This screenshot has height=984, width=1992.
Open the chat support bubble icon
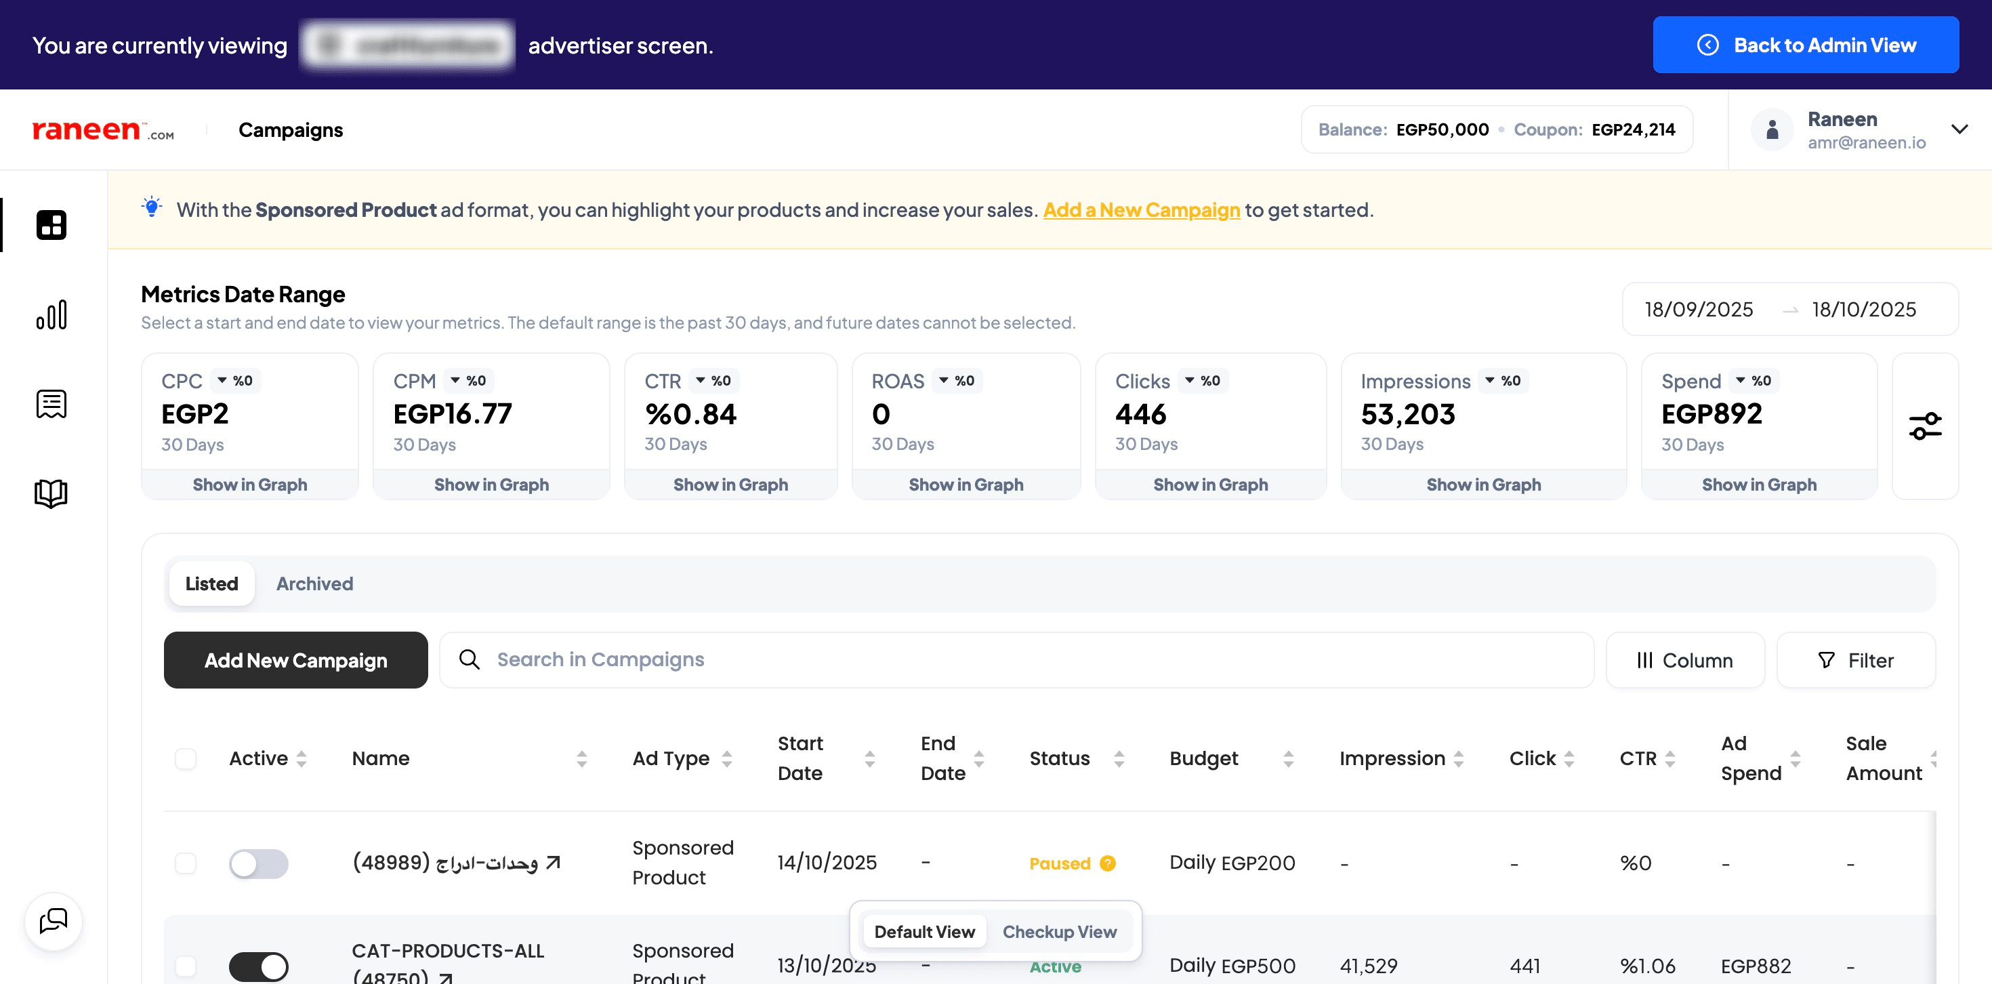click(54, 920)
